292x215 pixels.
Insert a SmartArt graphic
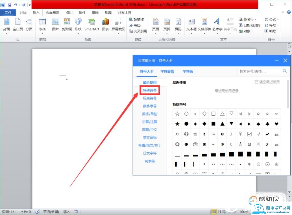(x=92, y=25)
